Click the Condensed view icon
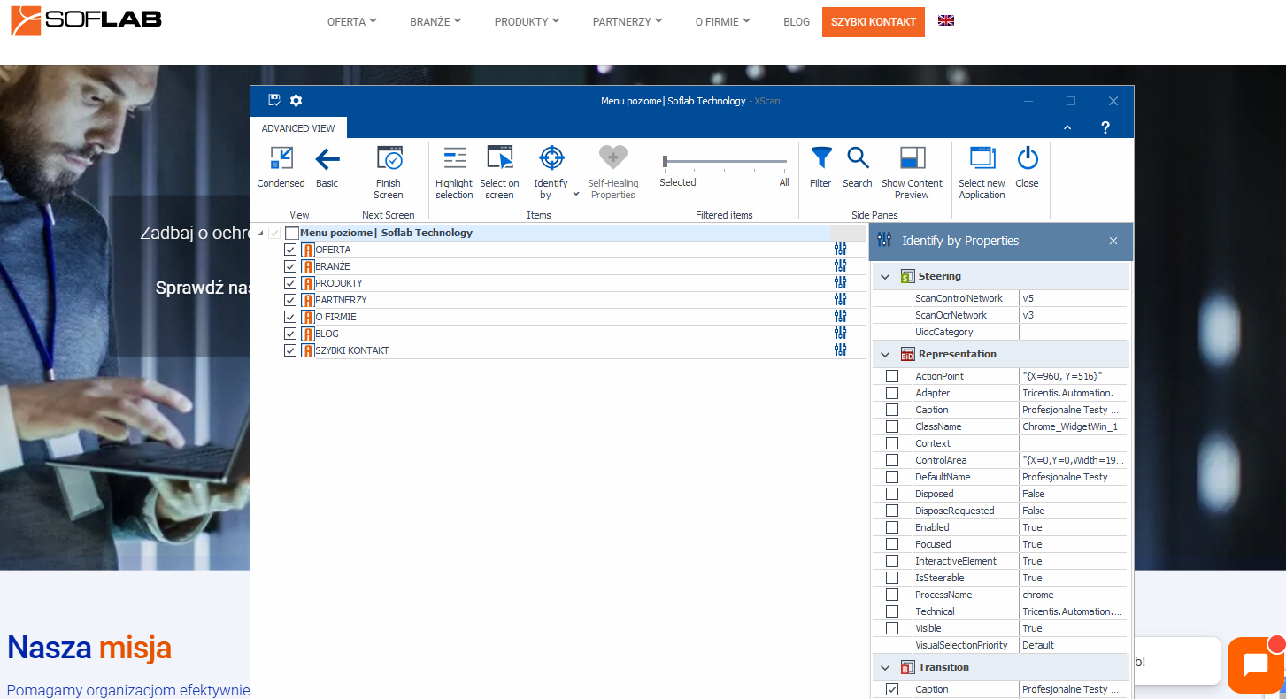This screenshot has height=699, width=1286. pos(281,159)
